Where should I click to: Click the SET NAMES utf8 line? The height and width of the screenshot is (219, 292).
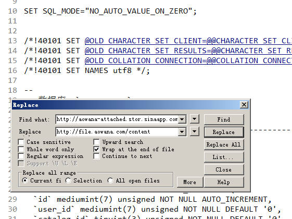(87, 70)
